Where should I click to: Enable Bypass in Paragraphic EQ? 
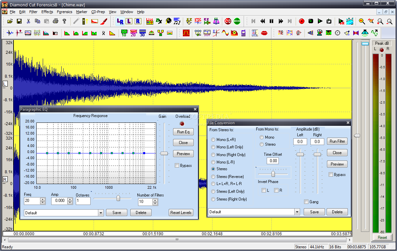pyautogui.click(x=177, y=166)
